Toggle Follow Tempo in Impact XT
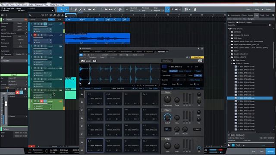This screenshot has height=155, width=276. [x=194, y=80]
